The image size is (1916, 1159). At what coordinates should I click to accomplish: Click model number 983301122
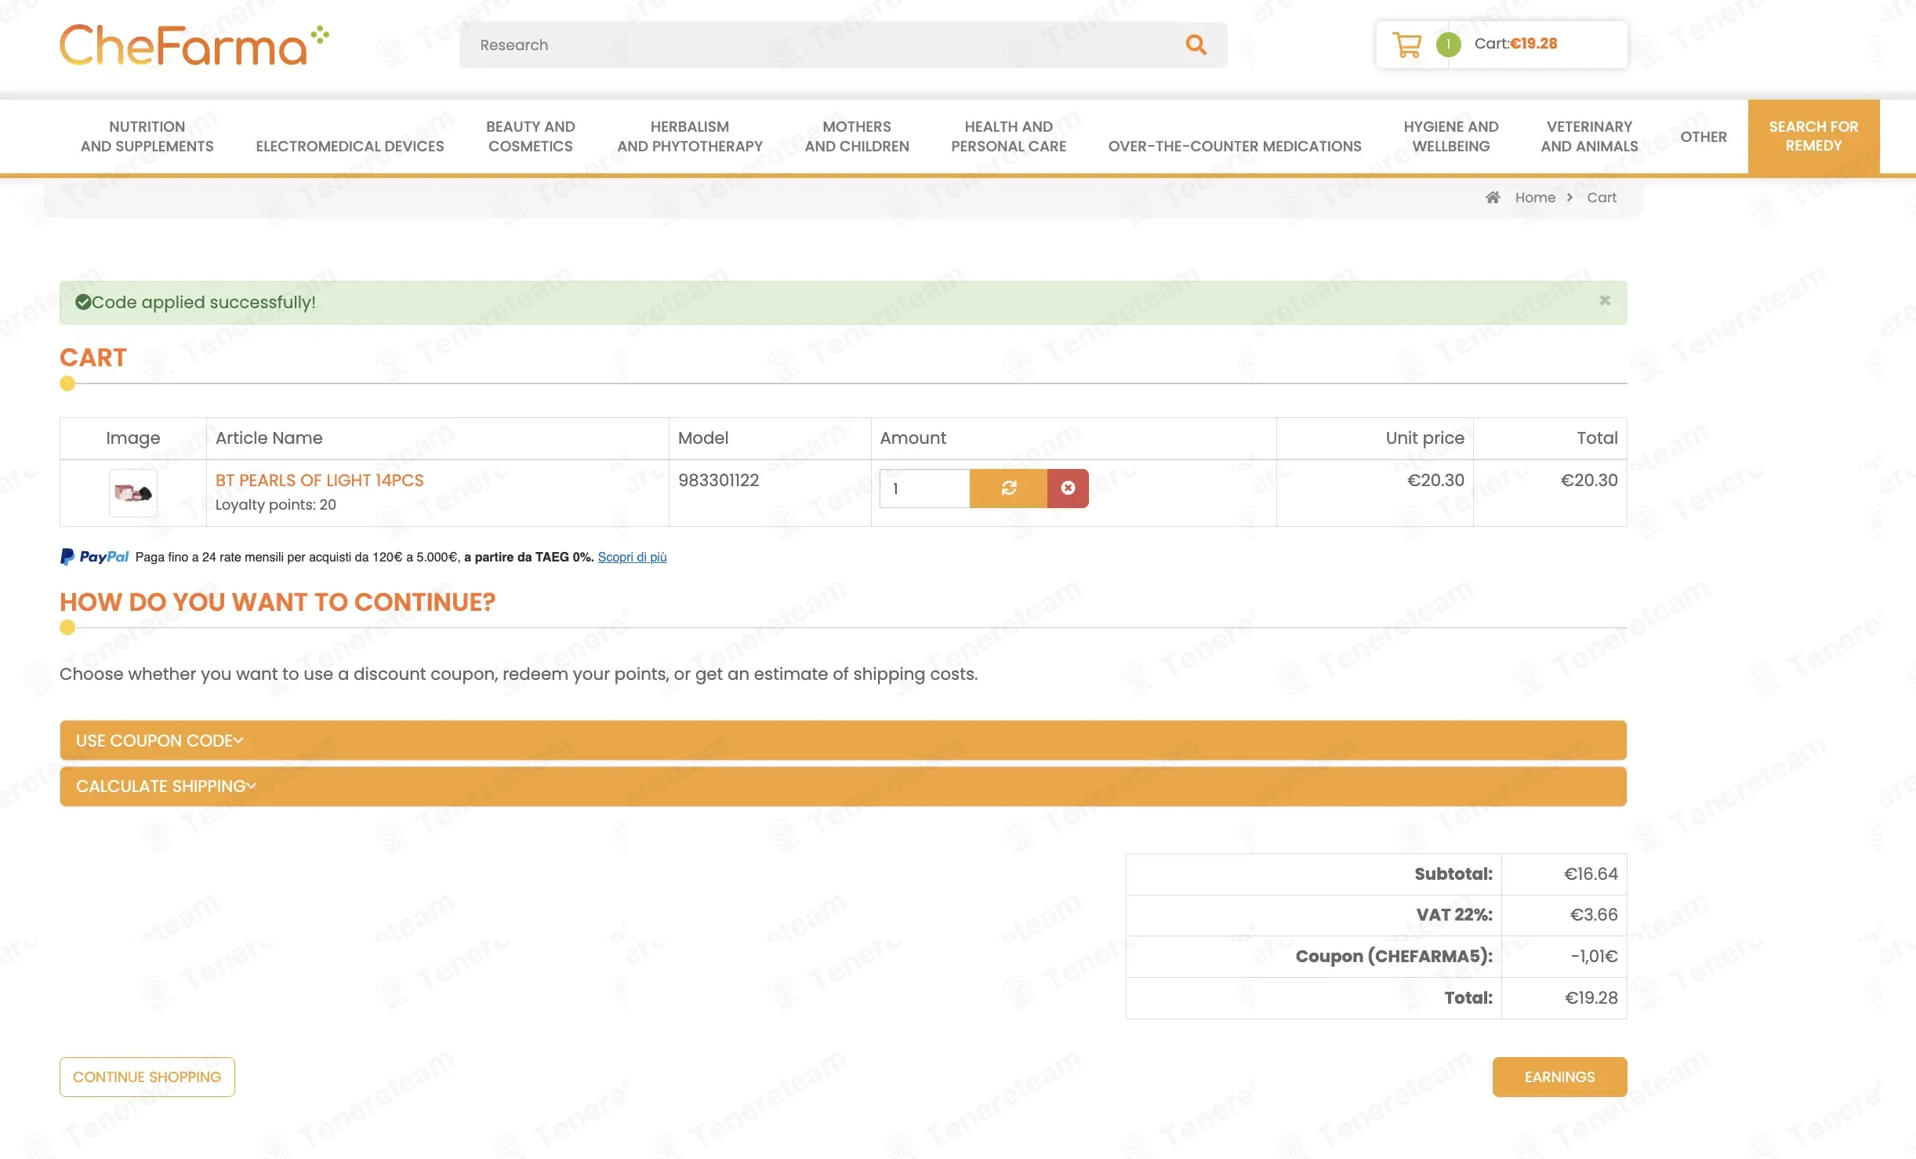pos(718,480)
